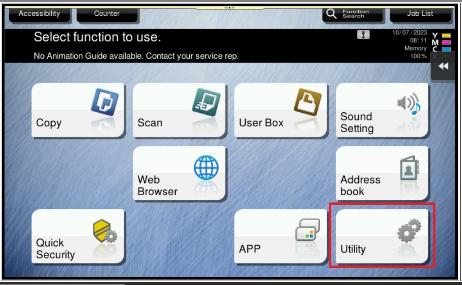
Task: Open the Copy function tile
Action: pyautogui.click(x=78, y=110)
